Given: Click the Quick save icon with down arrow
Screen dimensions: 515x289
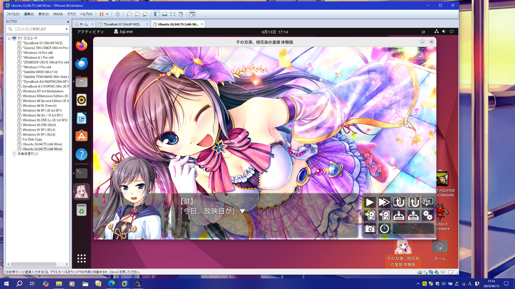Looking at the screenshot, I should coord(399,215).
